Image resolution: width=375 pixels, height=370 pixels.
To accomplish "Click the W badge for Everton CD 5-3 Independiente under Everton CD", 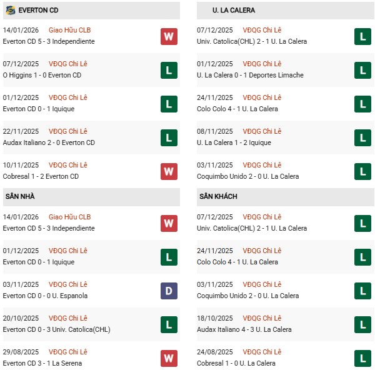I will tap(169, 36).
